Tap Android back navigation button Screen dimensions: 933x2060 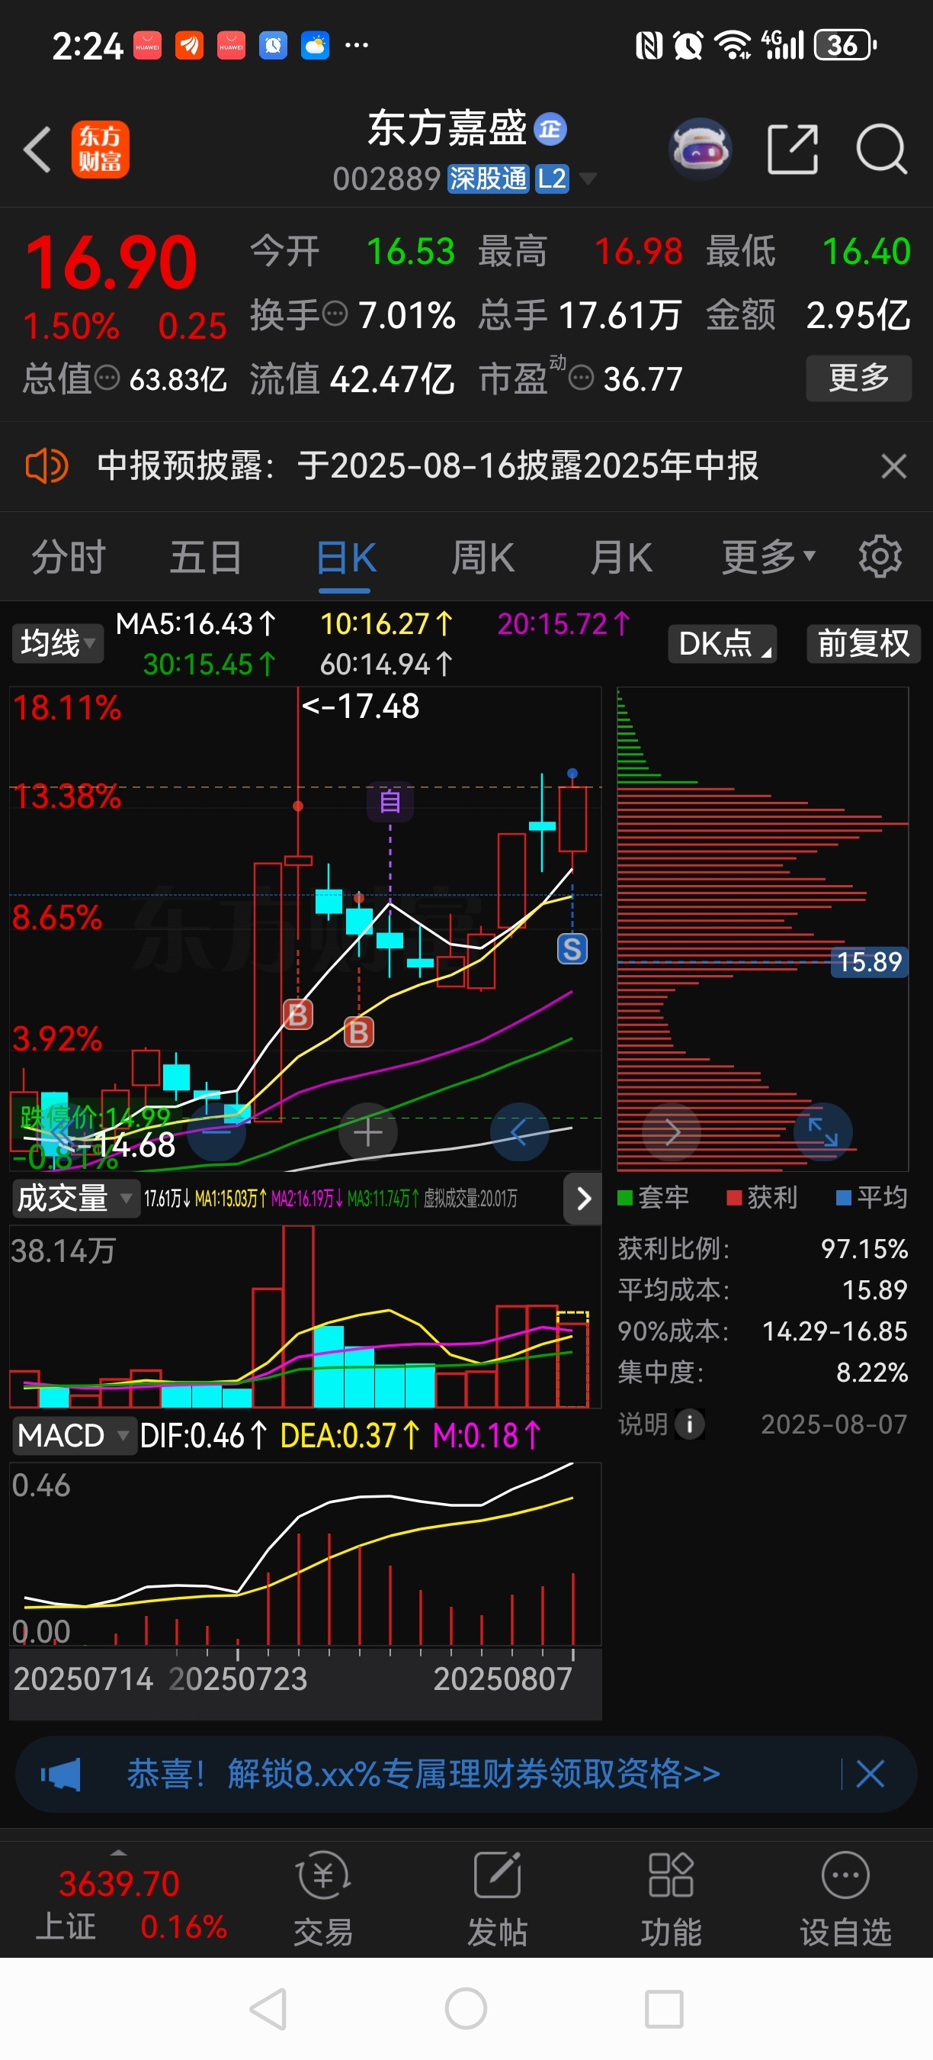[x=269, y=2008]
